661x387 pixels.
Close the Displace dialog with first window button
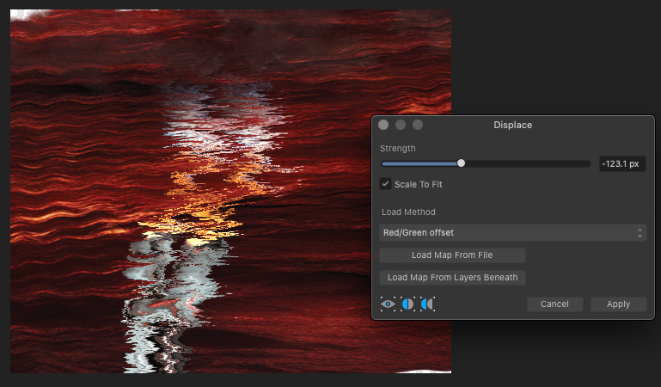point(383,125)
